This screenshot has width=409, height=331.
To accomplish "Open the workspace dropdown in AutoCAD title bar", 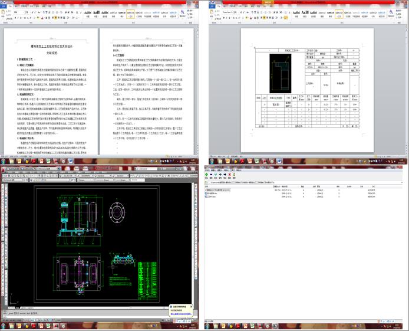I will [48, 169].
